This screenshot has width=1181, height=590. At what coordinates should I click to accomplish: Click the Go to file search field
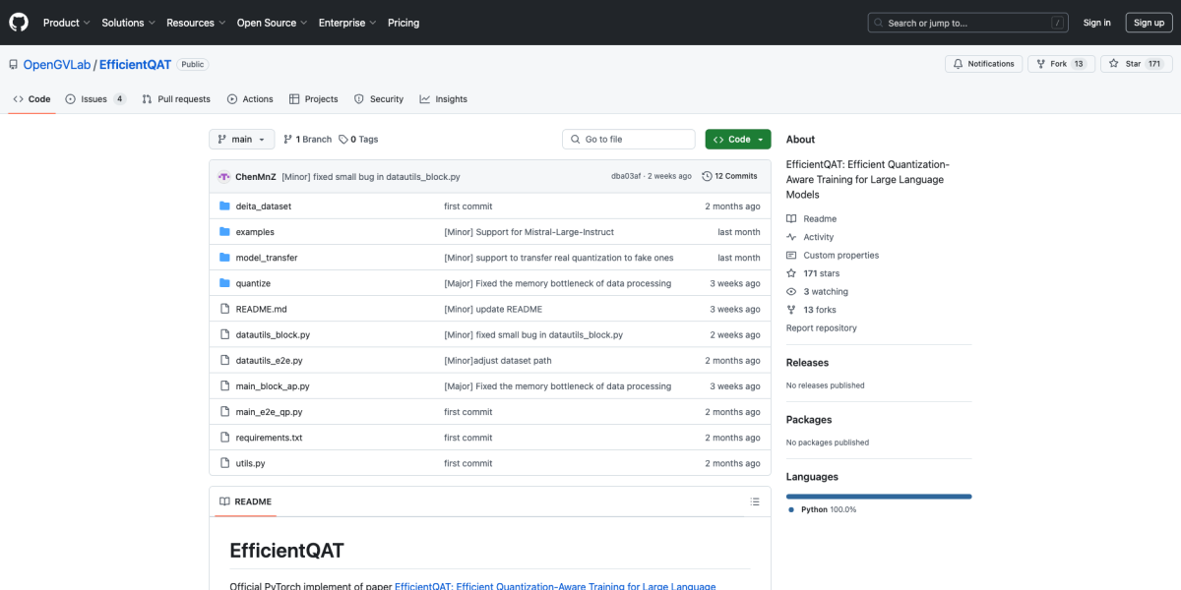[x=628, y=139]
